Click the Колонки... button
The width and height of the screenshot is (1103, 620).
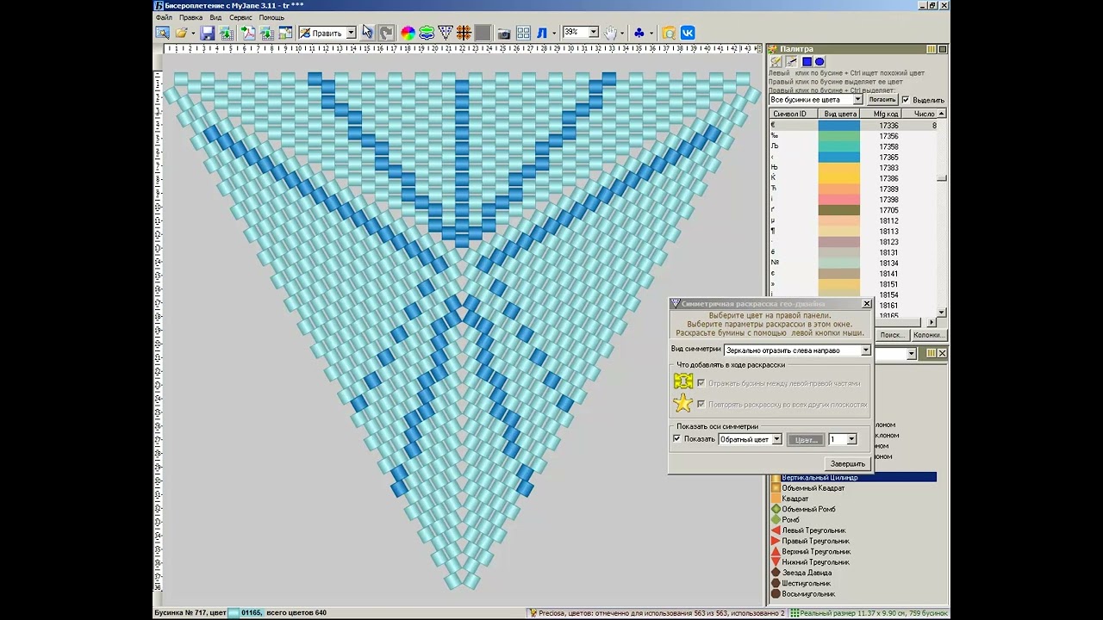(x=928, y=335)
